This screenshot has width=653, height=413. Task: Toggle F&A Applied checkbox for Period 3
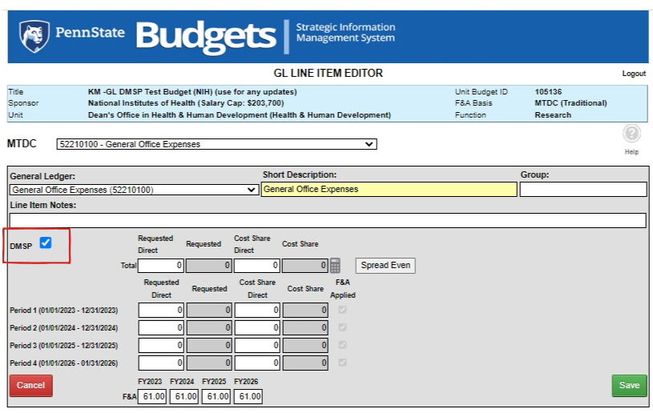pyautogui.click(x=342, y=345)
